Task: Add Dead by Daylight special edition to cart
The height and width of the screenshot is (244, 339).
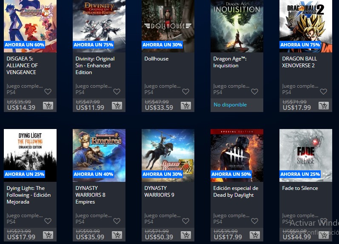Action: click(x=255, y=235)
